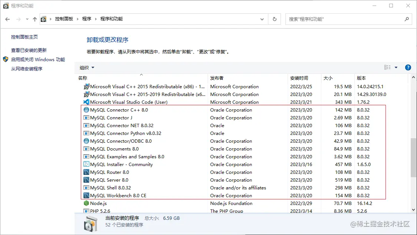Open 程序 breadcrumb
This screenshot has width=417, height=235.
(x=87, y=19)
